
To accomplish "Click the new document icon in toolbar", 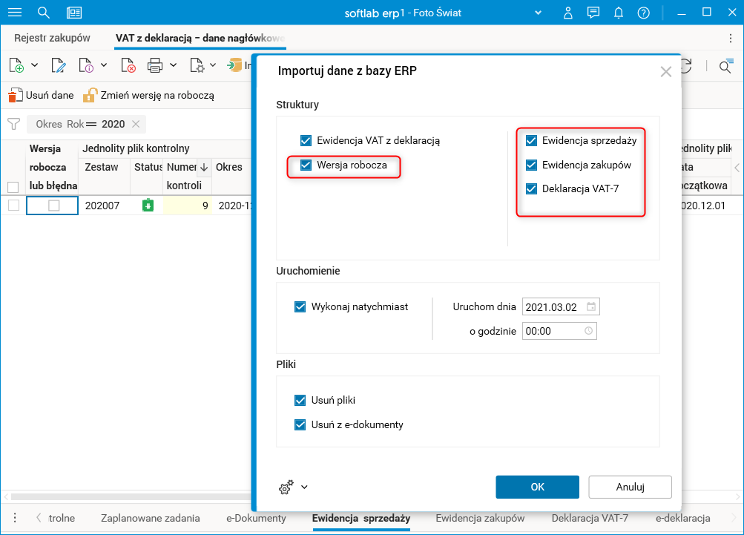I will (x=16, y=65).
